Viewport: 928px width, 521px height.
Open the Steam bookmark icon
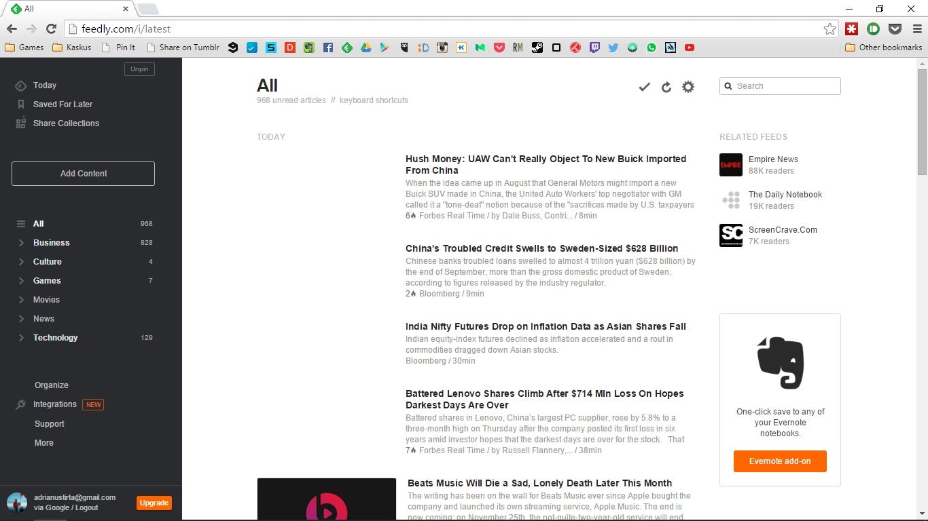(x=537, y=47)
